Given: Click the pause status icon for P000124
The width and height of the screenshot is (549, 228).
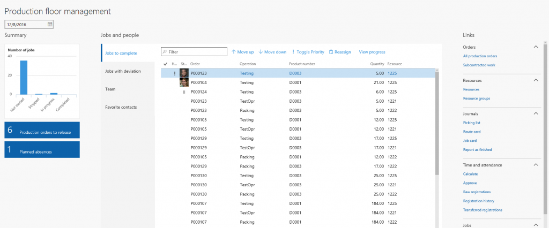Looking at the screenshot, I should (184, 92).
